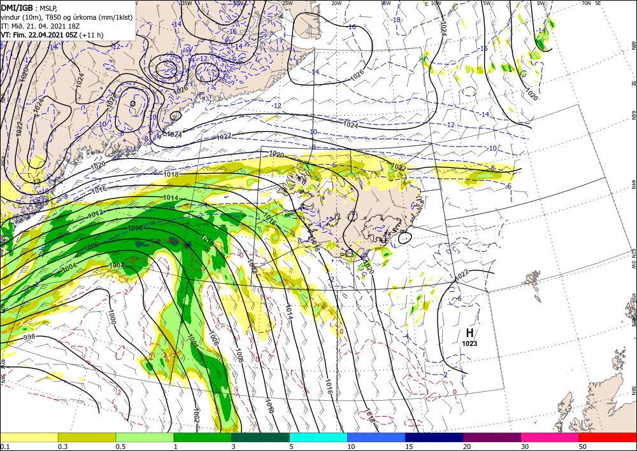The height and width of the screenshot is (451, 637).
Task: Select the green 1–3 mm legend swatch
Action: 203,437
